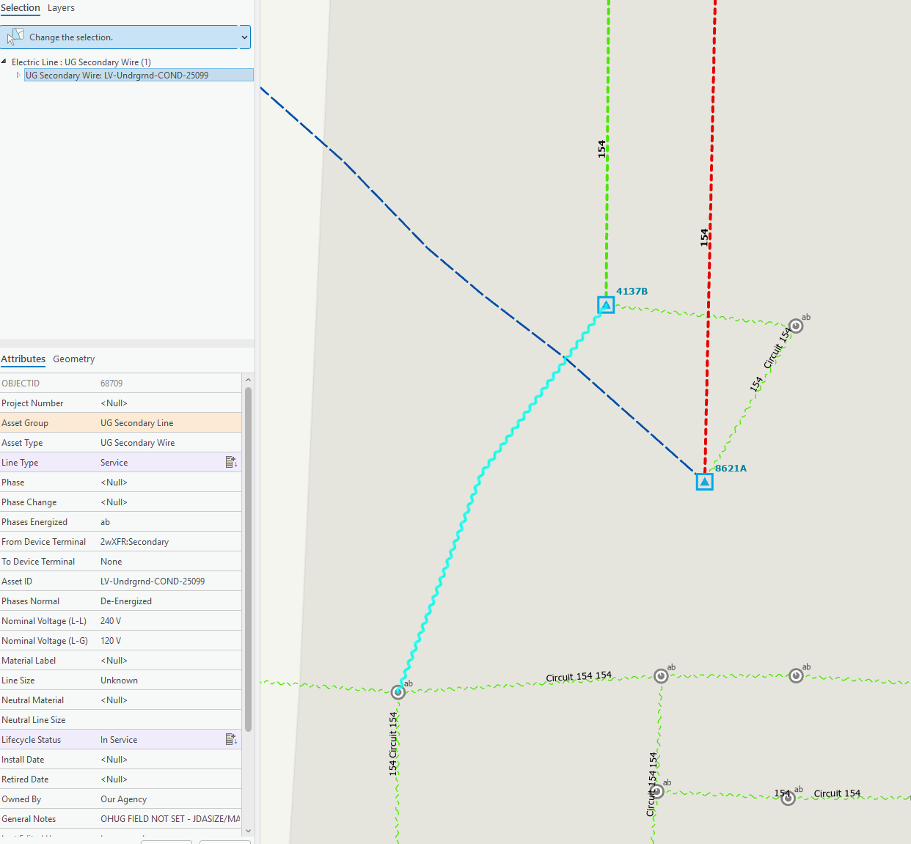This screenshot has height=844, width=911.
Task: Click the junction where cyan line meets Circuit 154
Action: 398,691
